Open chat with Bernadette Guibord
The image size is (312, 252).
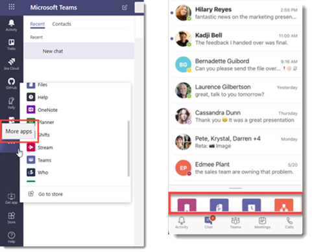(235, 65)
